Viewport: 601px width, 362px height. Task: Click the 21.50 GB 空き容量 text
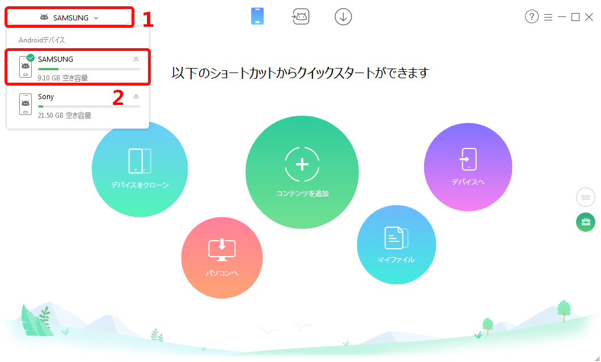[x=65, y=116]
